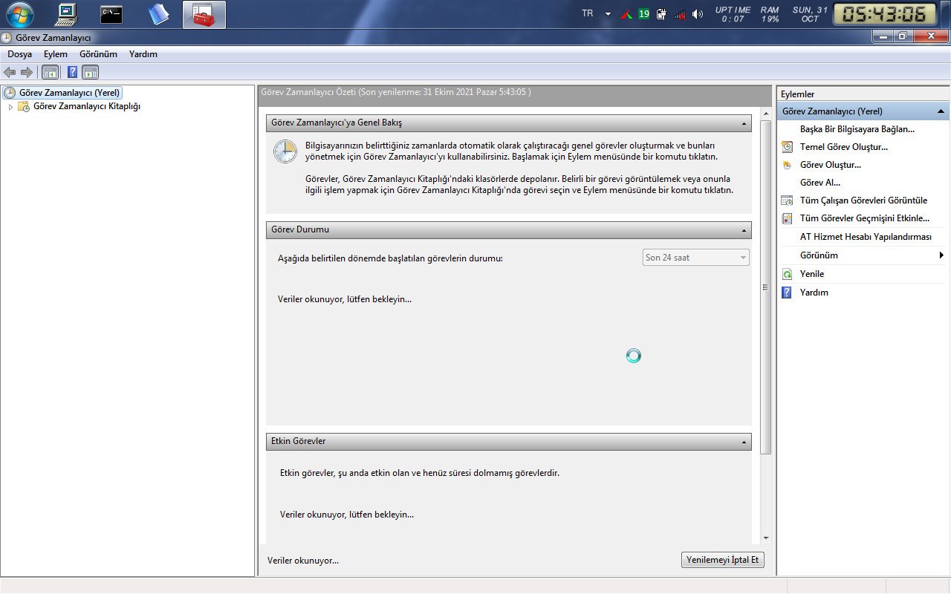The height and width of the screenshot is (594, 951).
Task: Show hidden tray icons with the arrow
Action: point(608,14)
